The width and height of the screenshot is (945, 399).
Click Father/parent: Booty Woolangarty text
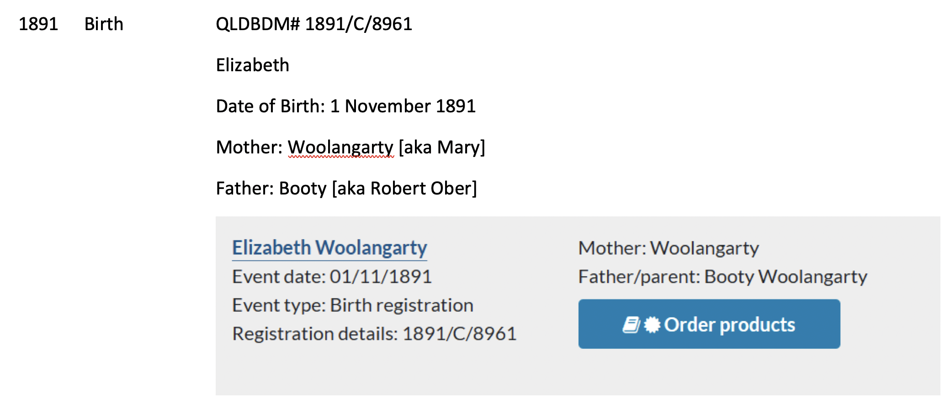[x=723, y=277]
